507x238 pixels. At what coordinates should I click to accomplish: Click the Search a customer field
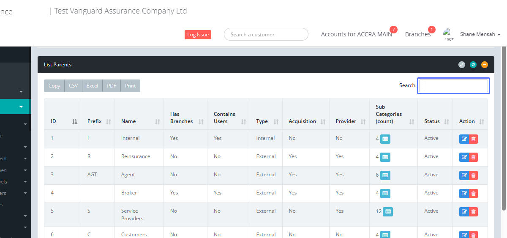click(266, 35)
